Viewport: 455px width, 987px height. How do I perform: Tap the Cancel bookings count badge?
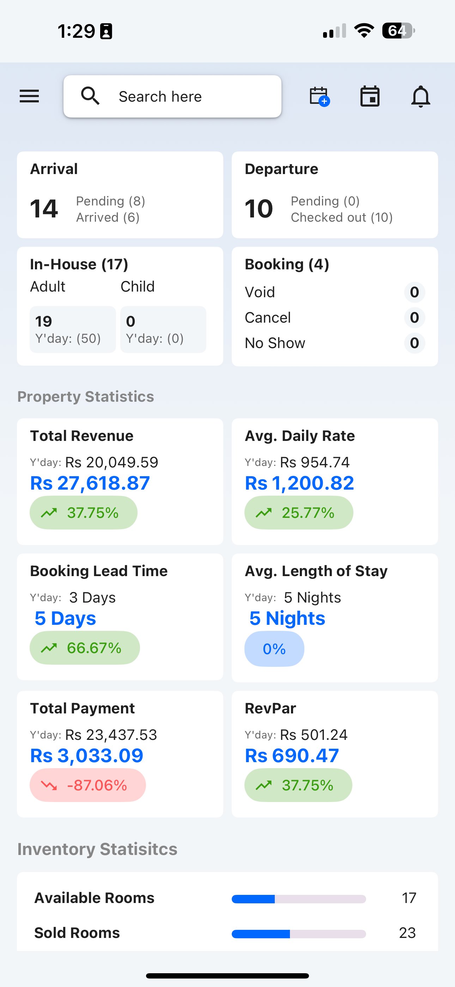[x=414, y=318]
